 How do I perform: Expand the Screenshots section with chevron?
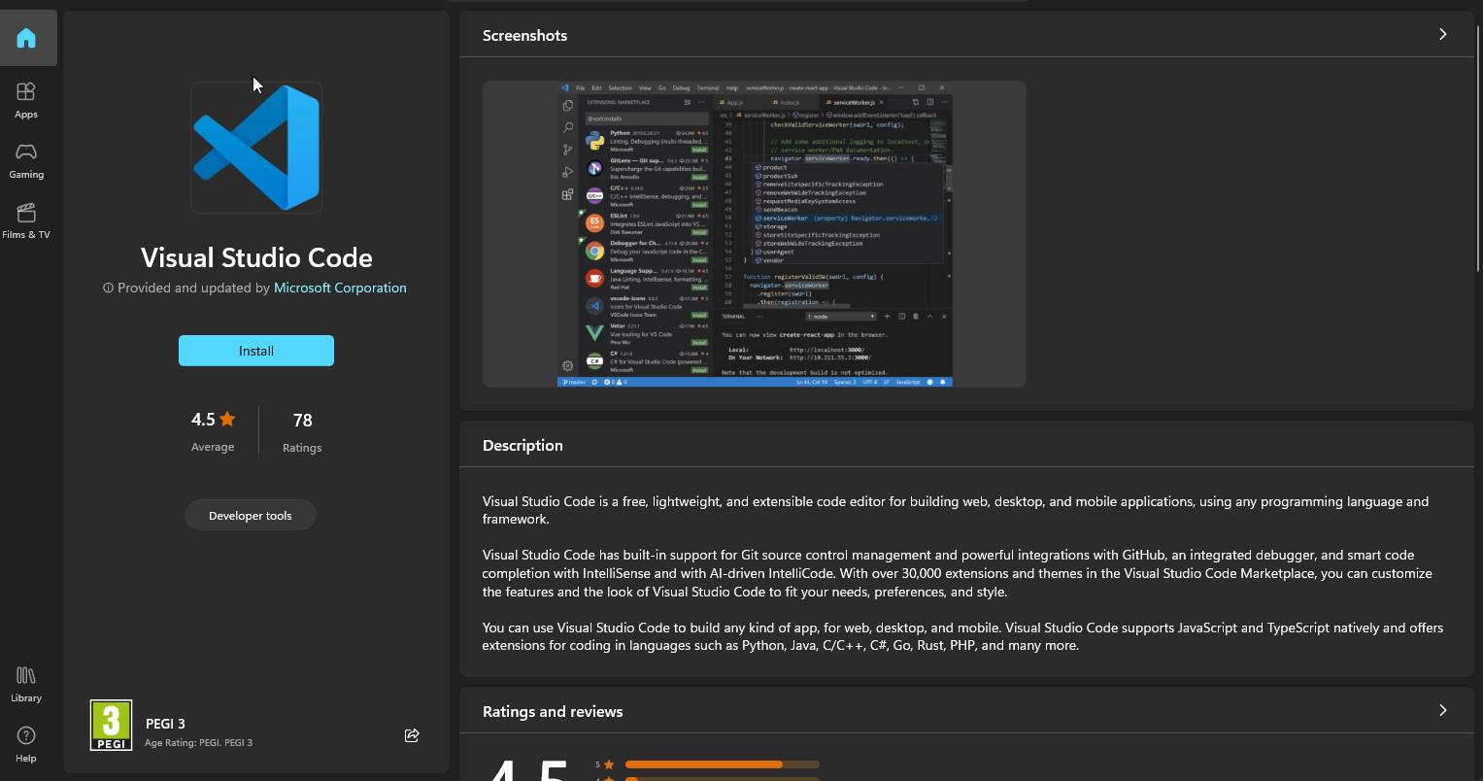pyautogui.click(x=1442, y=35)
